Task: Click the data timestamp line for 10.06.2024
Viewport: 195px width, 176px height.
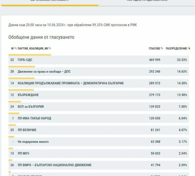Action: [73, 25]
